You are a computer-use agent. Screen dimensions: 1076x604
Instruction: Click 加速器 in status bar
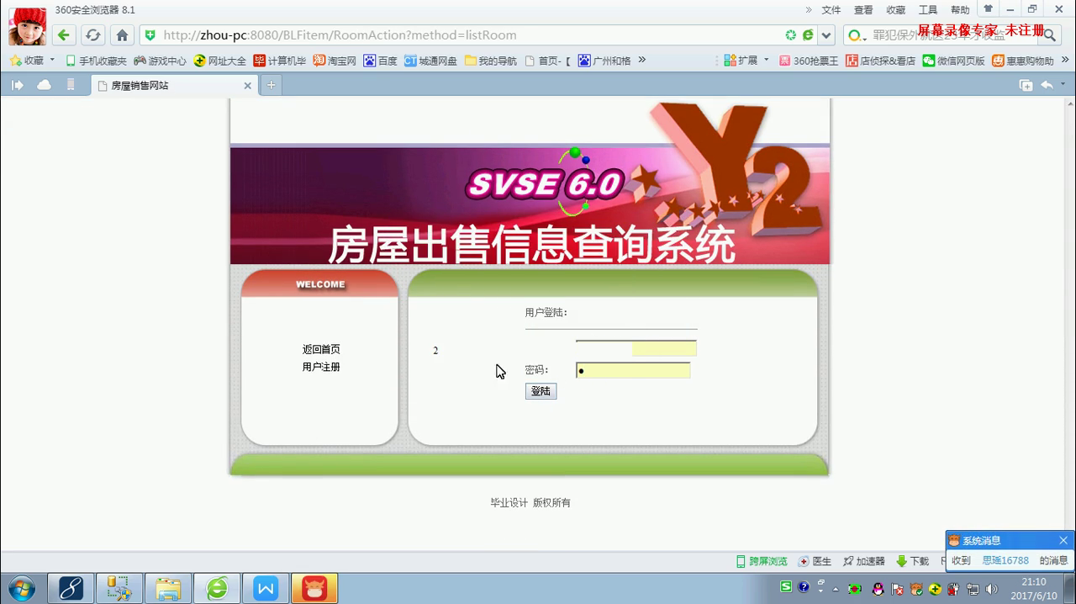pyautogui.click(x=864, y=561)
